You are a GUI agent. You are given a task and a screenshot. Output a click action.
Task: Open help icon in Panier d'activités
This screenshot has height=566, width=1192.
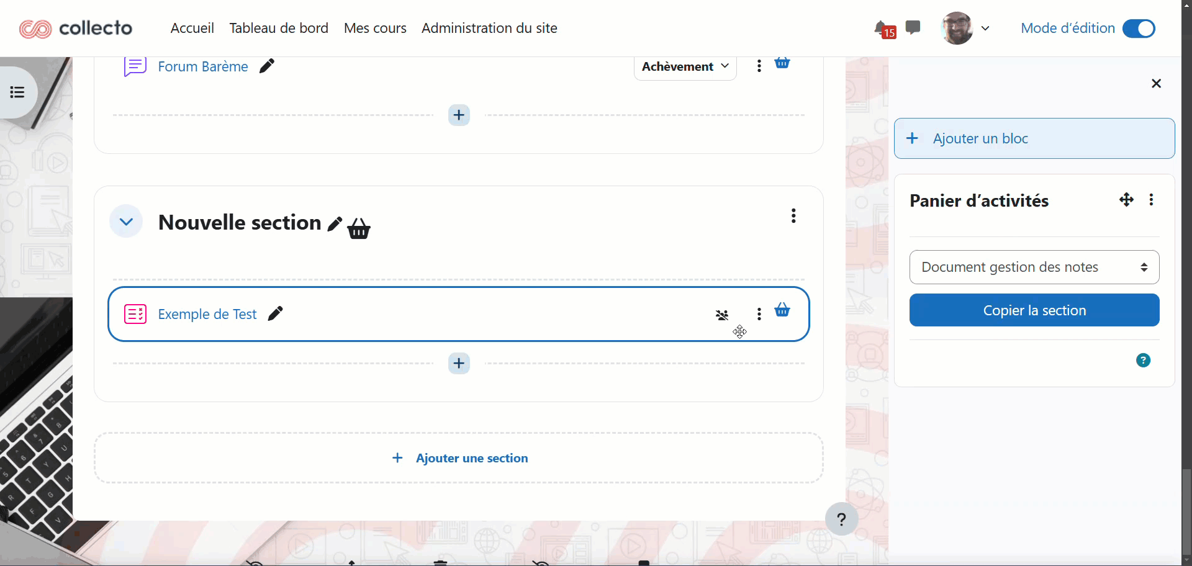point(1143,361)
